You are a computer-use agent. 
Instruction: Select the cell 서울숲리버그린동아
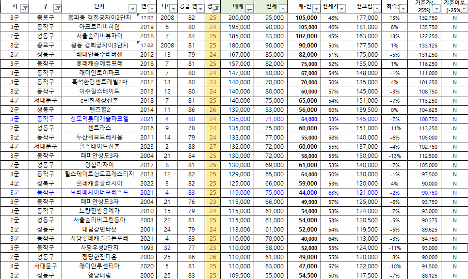pos(99,220)
